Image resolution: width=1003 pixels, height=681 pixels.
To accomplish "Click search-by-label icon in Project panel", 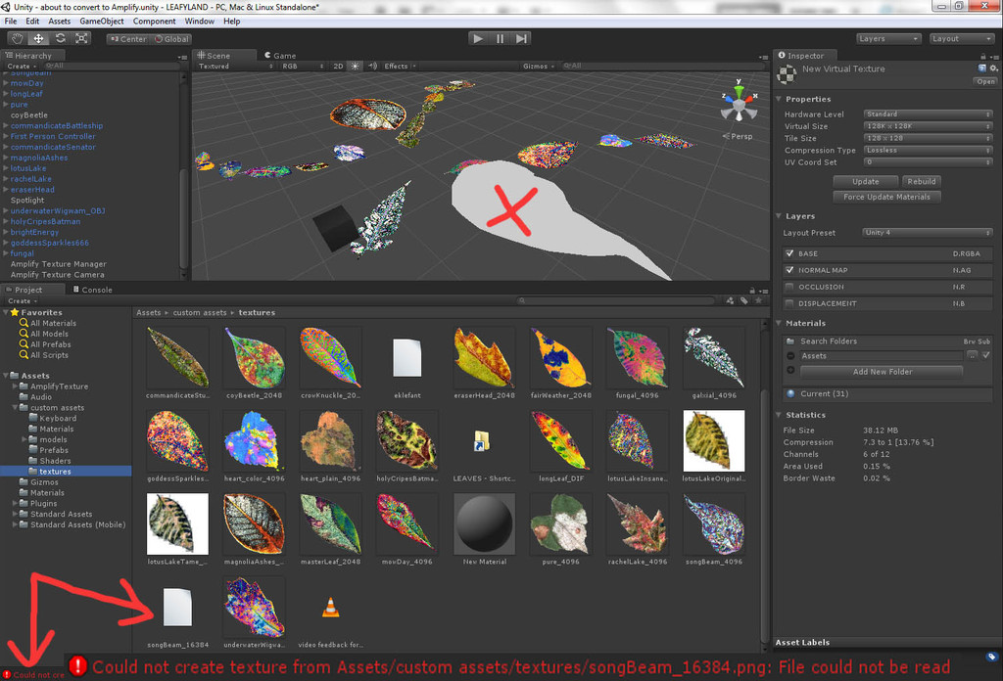I will 744,300.
